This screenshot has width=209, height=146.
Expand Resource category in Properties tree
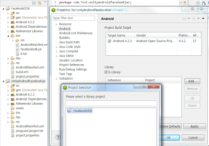(56, 24)
